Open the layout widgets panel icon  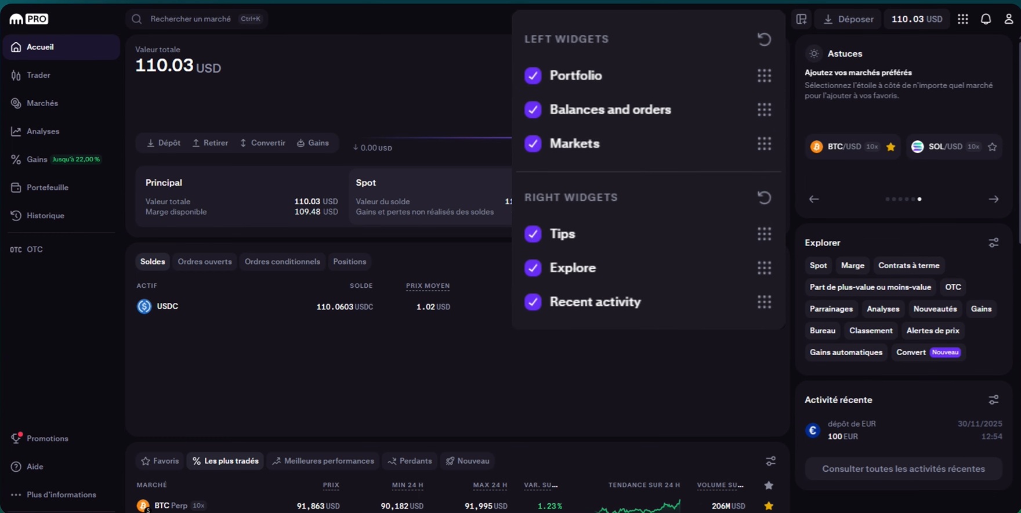[801, 19]
